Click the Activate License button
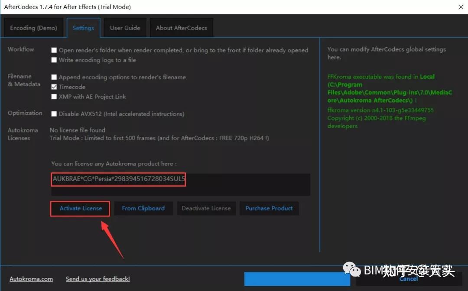This screenshot has width=468, height=291. (x=80, y=208)
